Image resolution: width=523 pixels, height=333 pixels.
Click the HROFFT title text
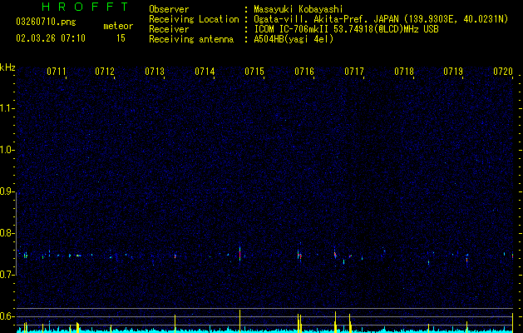(85, 7)
